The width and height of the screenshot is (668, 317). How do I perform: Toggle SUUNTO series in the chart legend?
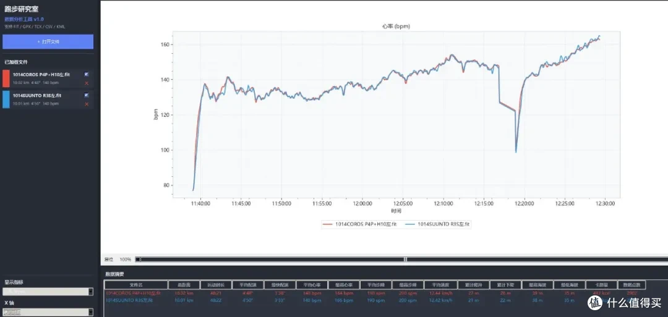tap(437, 224)
